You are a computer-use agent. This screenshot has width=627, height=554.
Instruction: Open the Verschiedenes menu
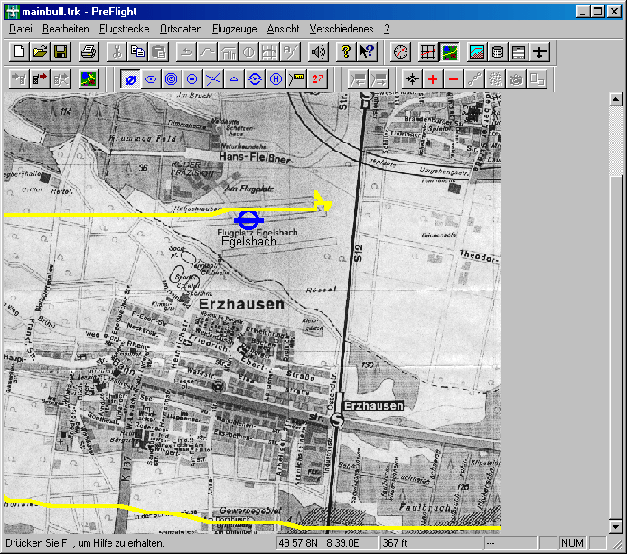pos(342,29)
